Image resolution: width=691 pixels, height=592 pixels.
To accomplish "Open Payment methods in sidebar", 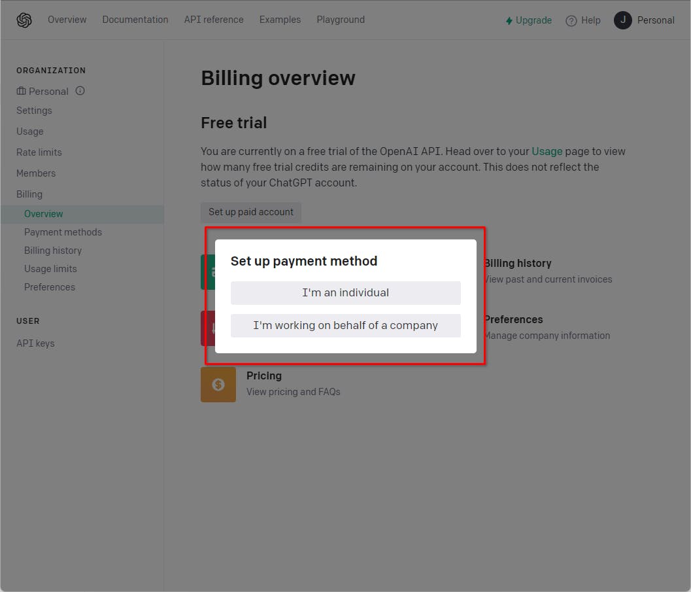I will (x=63, y=232).
